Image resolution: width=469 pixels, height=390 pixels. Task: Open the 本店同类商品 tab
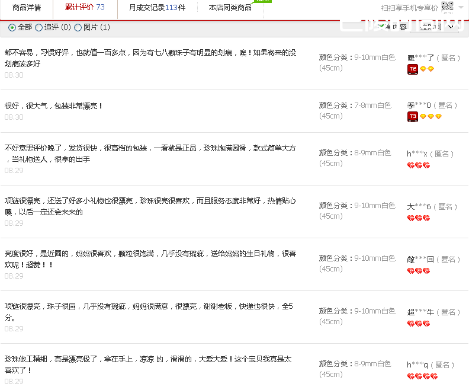click(x=230, y=8)
